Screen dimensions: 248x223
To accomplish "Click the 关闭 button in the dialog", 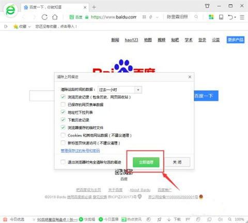I will 177,162.
